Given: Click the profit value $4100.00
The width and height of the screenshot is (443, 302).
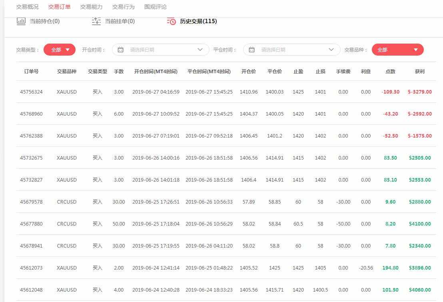Looking at the screenshot, I should pyautogui.click(x=420, y=224).
